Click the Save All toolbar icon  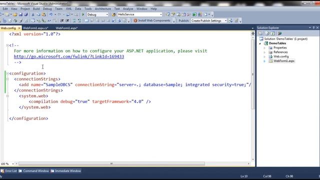pos(26,14)
